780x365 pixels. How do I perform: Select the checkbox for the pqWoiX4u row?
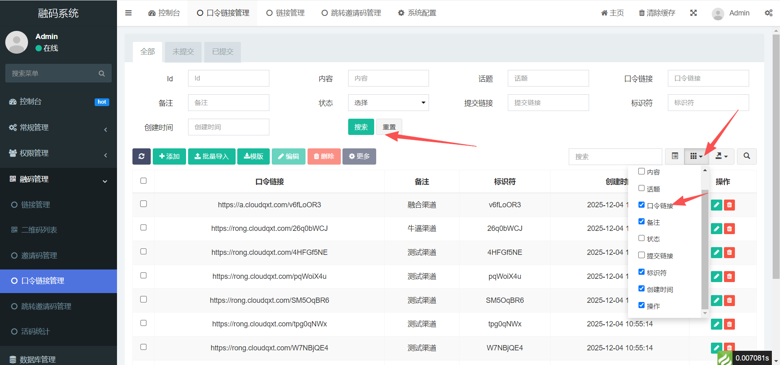pyautogui.click(x=143, y=276)
